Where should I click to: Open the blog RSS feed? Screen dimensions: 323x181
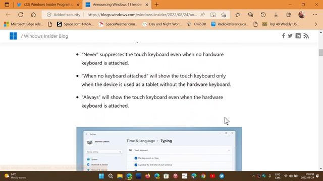(306, 36)
